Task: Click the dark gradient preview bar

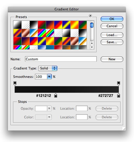Action: point(67,90)
